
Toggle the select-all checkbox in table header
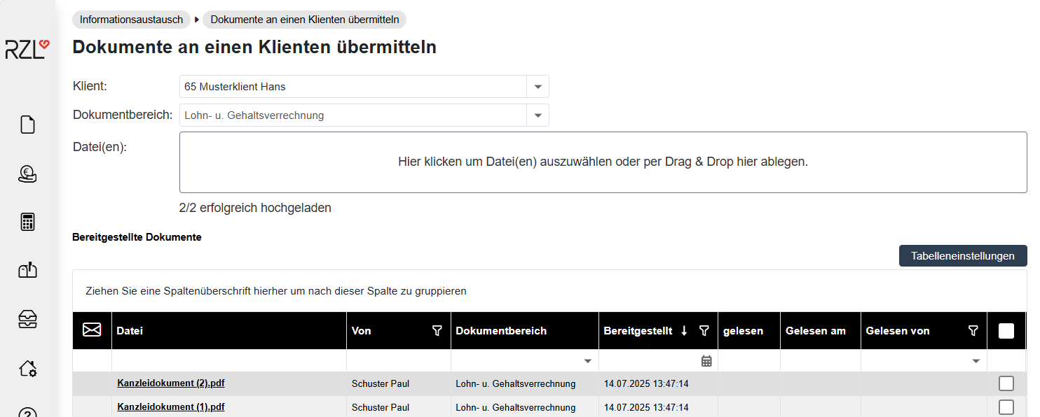(x=1006, y=331)
